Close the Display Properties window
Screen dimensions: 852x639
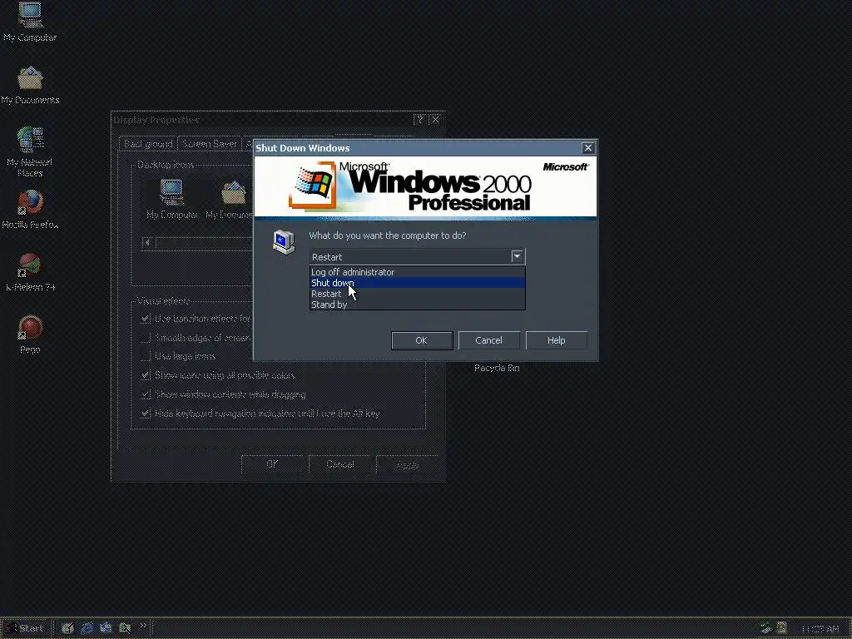[x=435, y=120]
